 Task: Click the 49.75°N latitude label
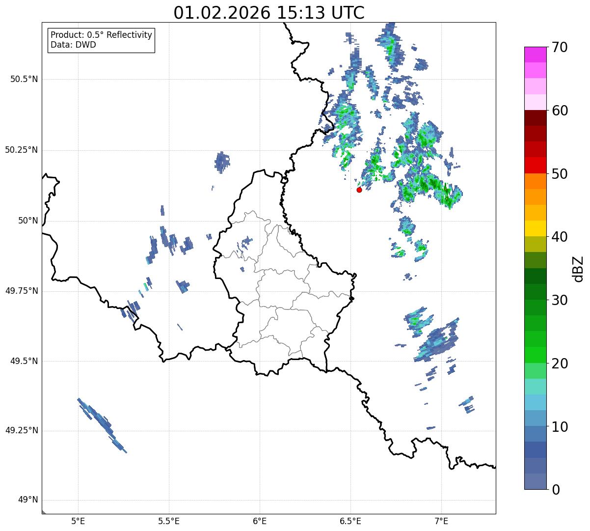coord(22,291)
